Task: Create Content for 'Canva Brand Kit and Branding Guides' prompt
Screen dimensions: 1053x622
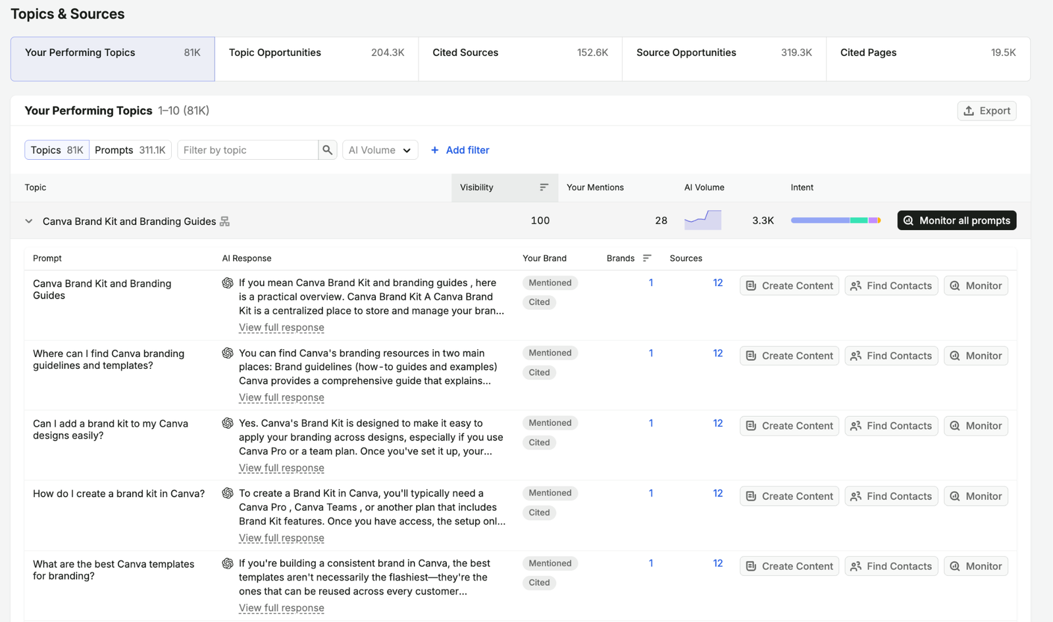Action: click(789, 285)
